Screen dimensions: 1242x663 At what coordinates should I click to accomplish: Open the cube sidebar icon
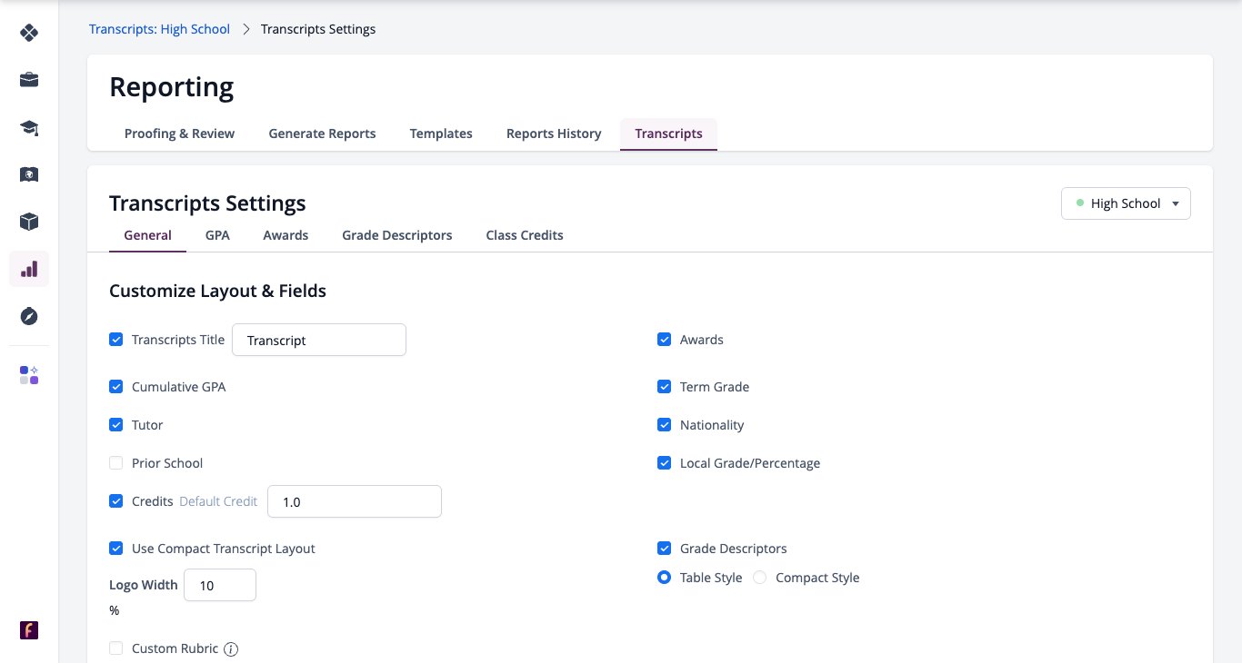pos(29,222)
